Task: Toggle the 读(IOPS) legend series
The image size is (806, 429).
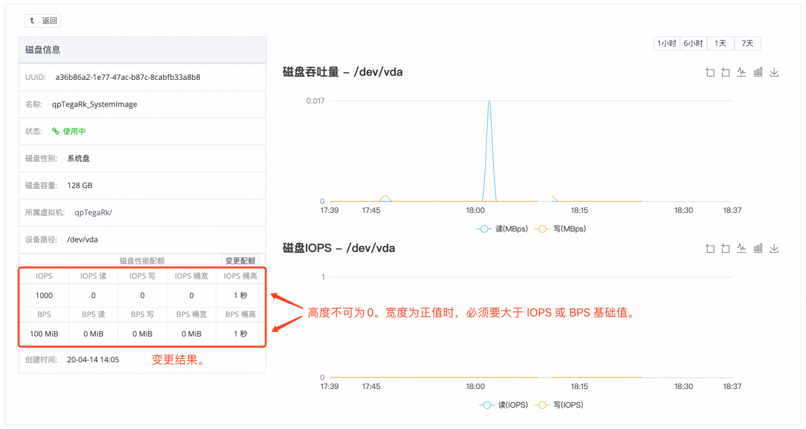Action: [x=504, y=406]
